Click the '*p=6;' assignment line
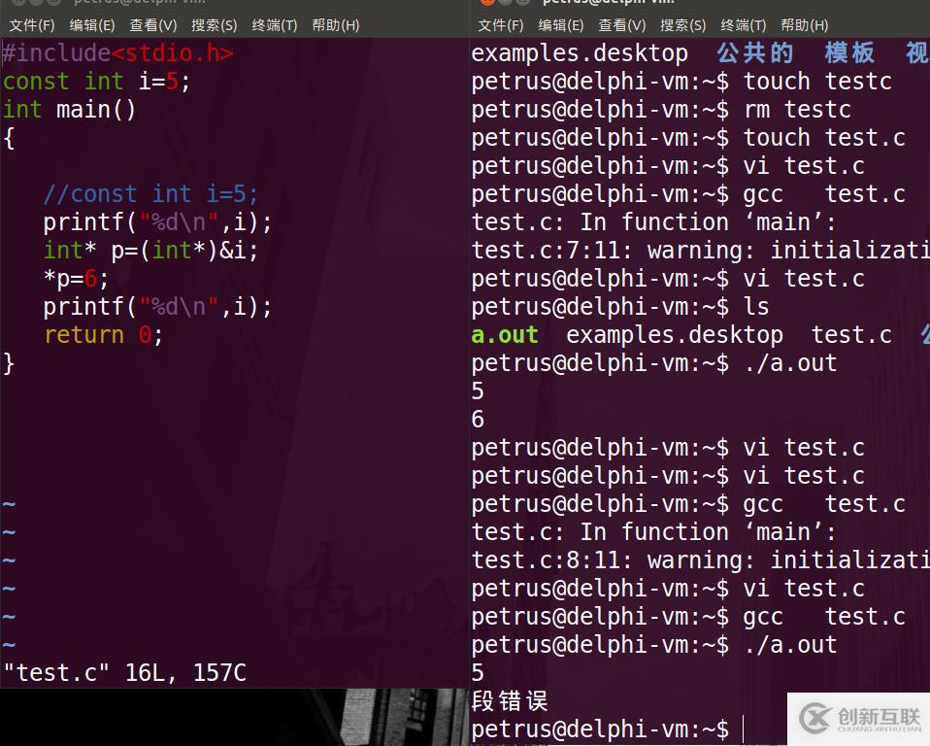This screenshot has width=930, height=746. 76,279
